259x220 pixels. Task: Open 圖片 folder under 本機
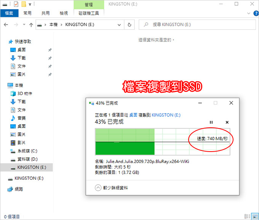[x=21, y=135]
